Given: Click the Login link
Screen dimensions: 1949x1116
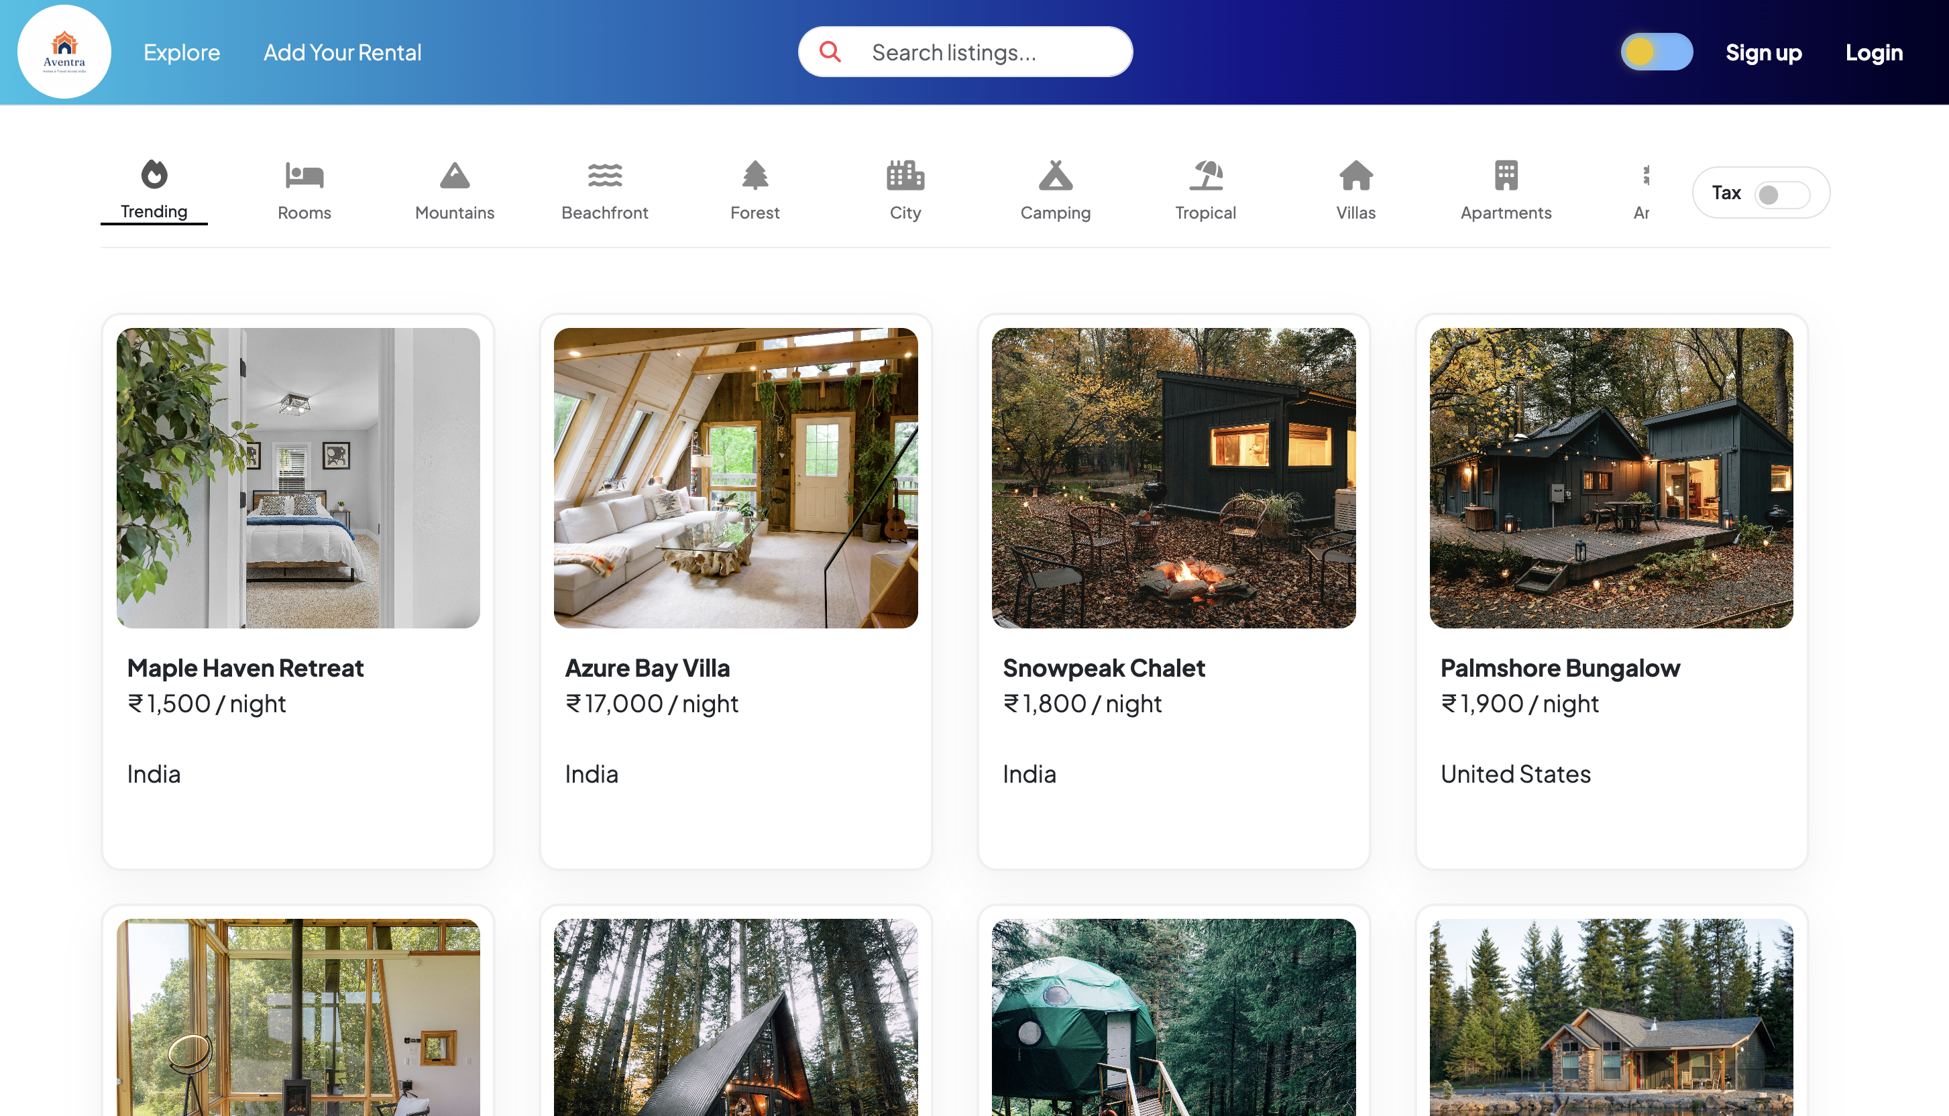Looking at the screenshot, I should (x=1873, y=52).
